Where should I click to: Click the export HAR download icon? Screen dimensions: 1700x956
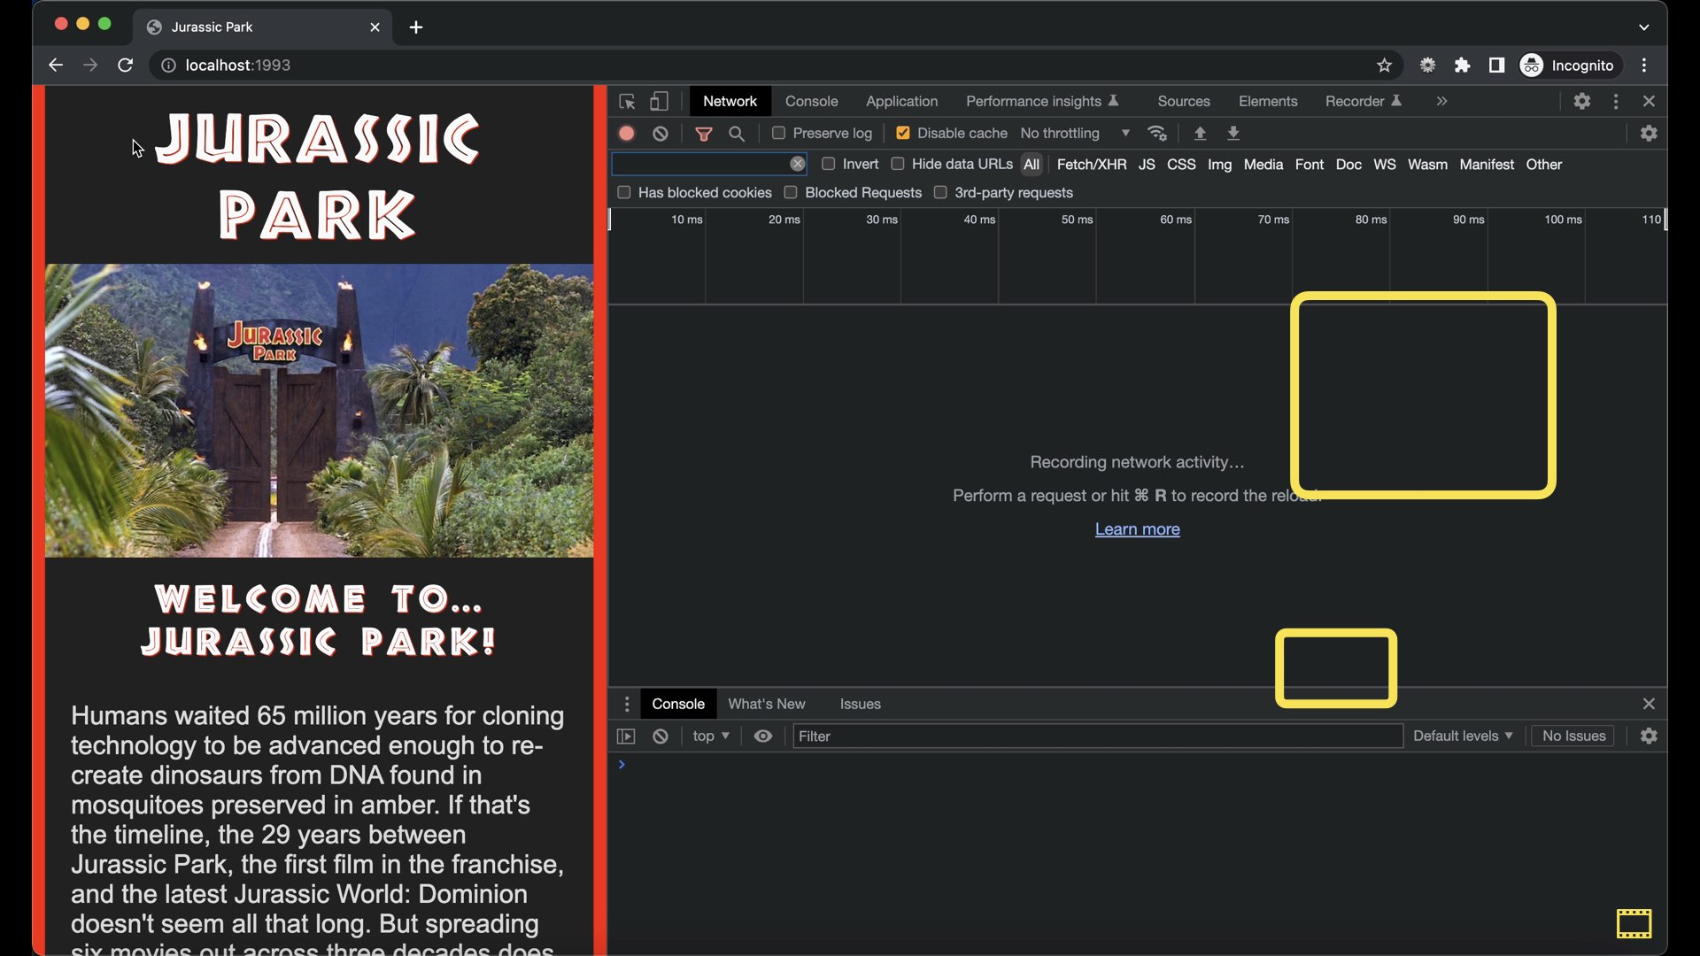[x=1233, y=134]
